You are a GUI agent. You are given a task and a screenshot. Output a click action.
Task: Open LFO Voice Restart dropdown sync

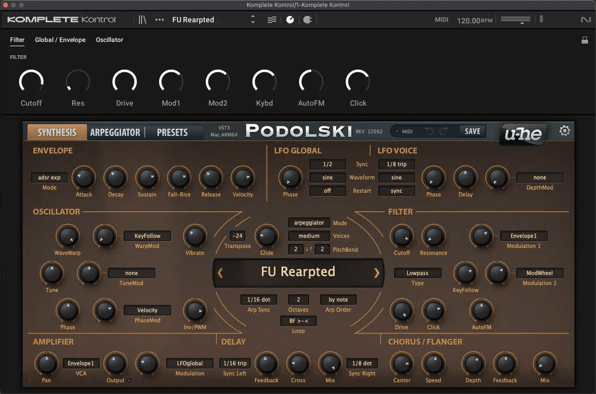tap(397, 191)
